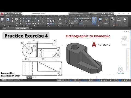Click the Sign In button

(x=94, y=14)
